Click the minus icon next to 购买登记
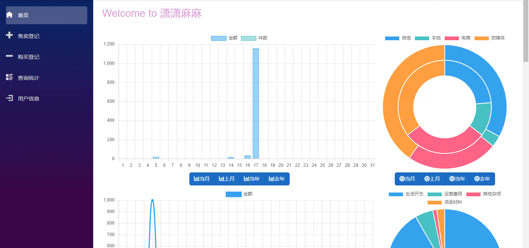 tap(9, 57)
